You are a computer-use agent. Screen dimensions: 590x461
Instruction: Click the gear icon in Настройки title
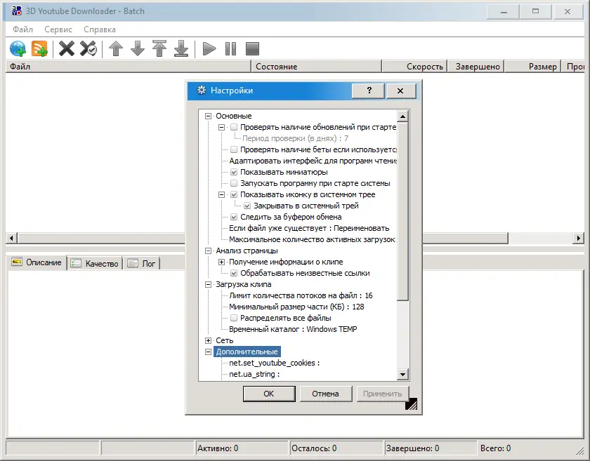pos(202,91)
